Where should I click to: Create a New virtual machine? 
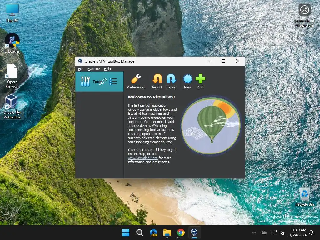pyautogui.click(x=187, y=82)
